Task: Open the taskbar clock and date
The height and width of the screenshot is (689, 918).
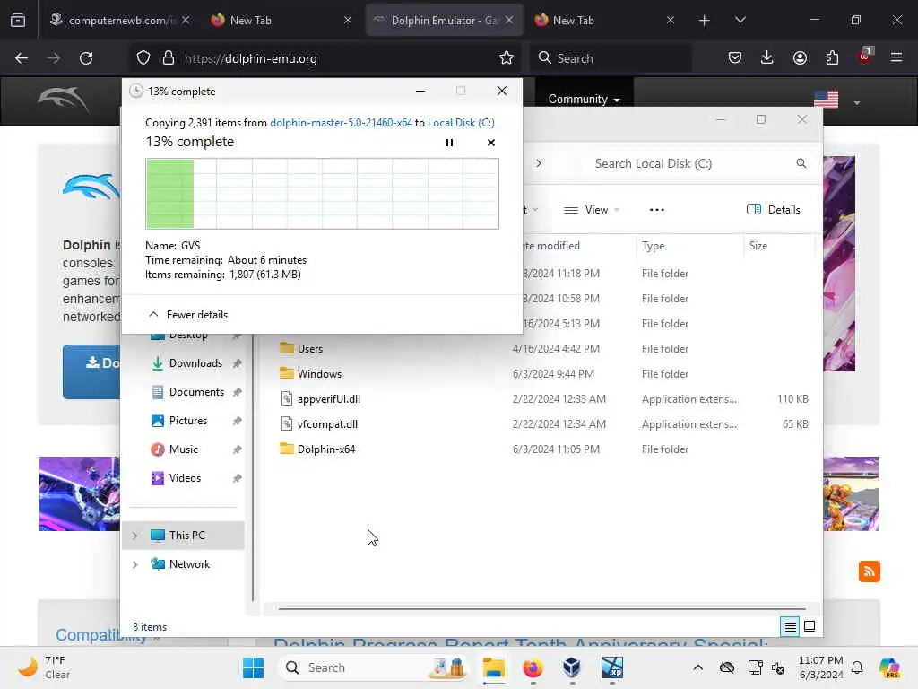Action: pos(821,667)
